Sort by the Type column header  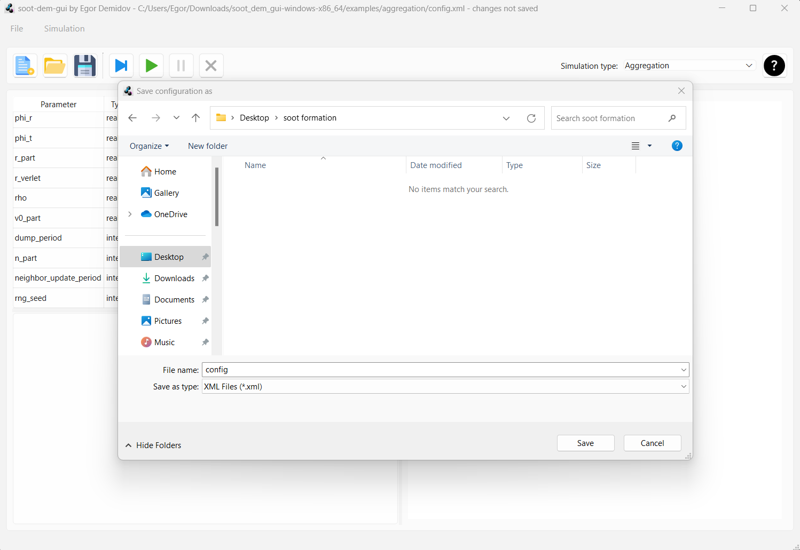[x=542, y=165]
